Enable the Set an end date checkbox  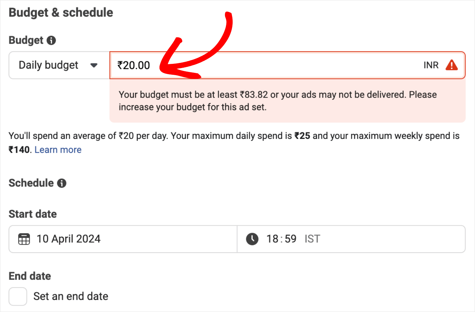click(18, 296)
